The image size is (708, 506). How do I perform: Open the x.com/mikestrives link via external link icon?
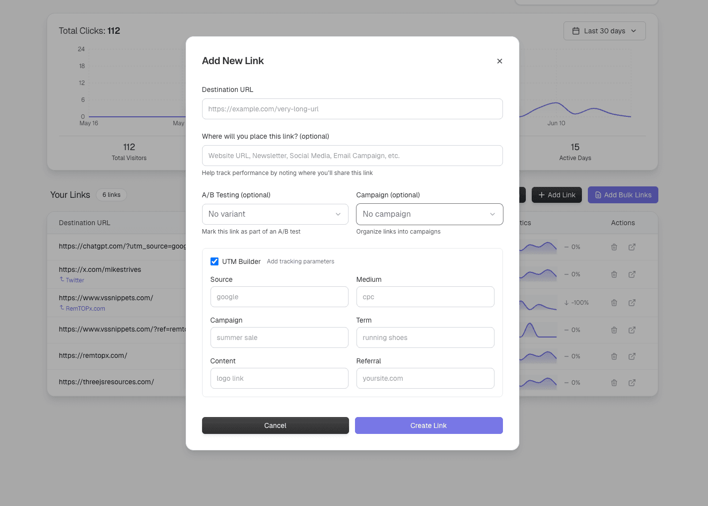click(632, 274)
